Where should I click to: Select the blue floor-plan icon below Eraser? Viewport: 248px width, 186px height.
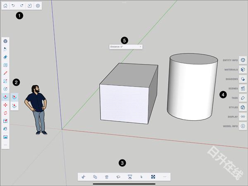5,65
